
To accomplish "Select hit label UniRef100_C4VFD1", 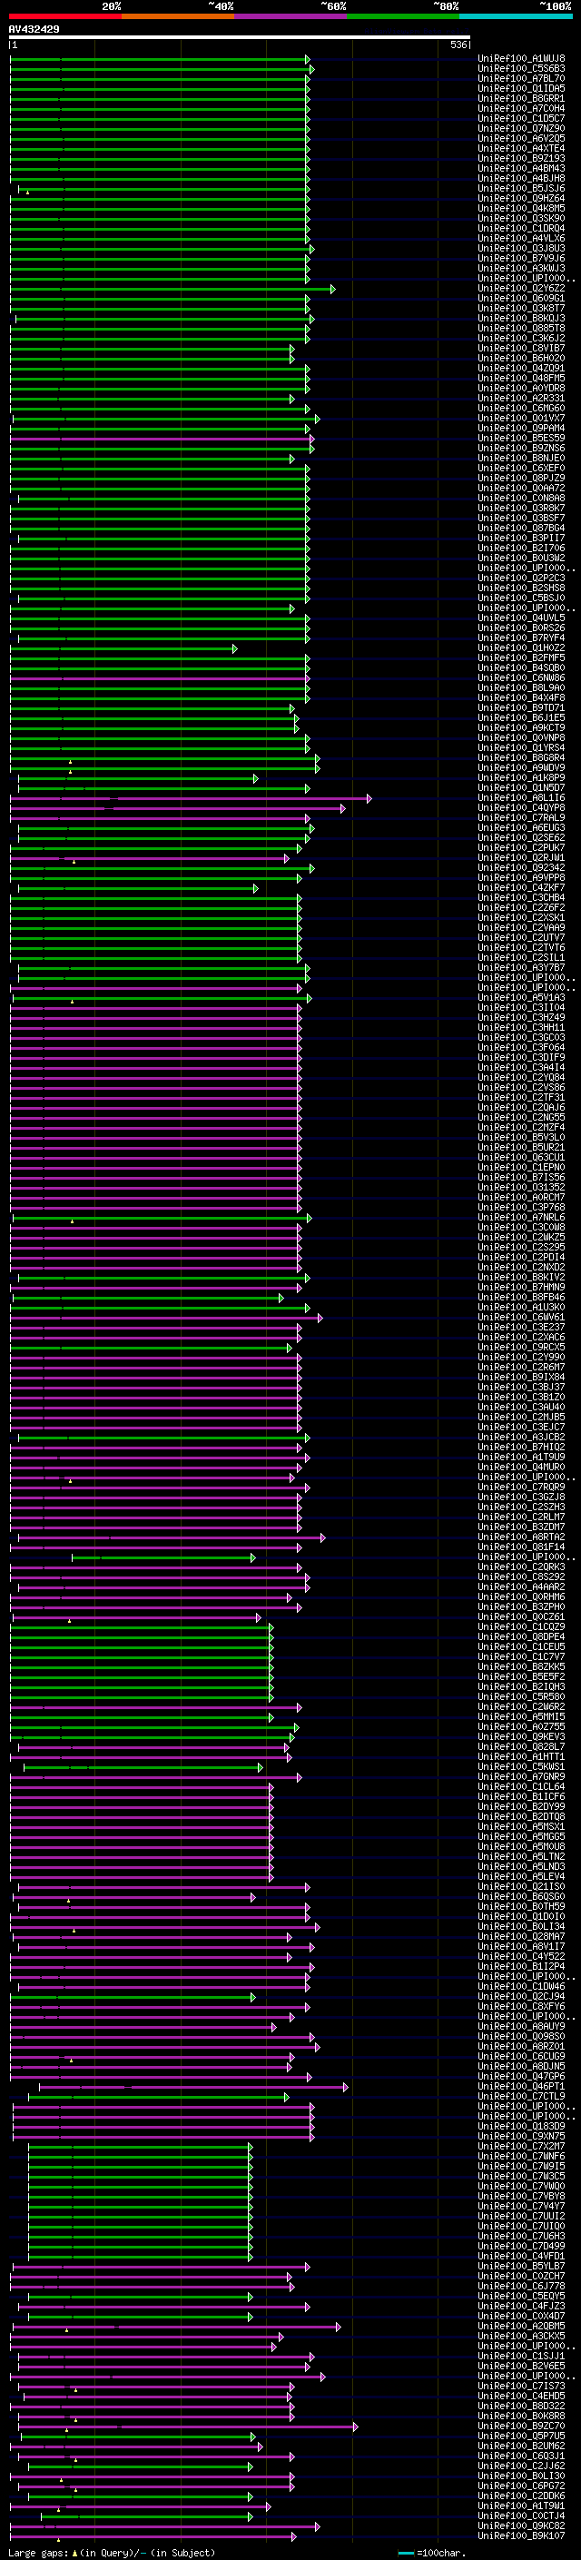I will [x=521, y=2256].
